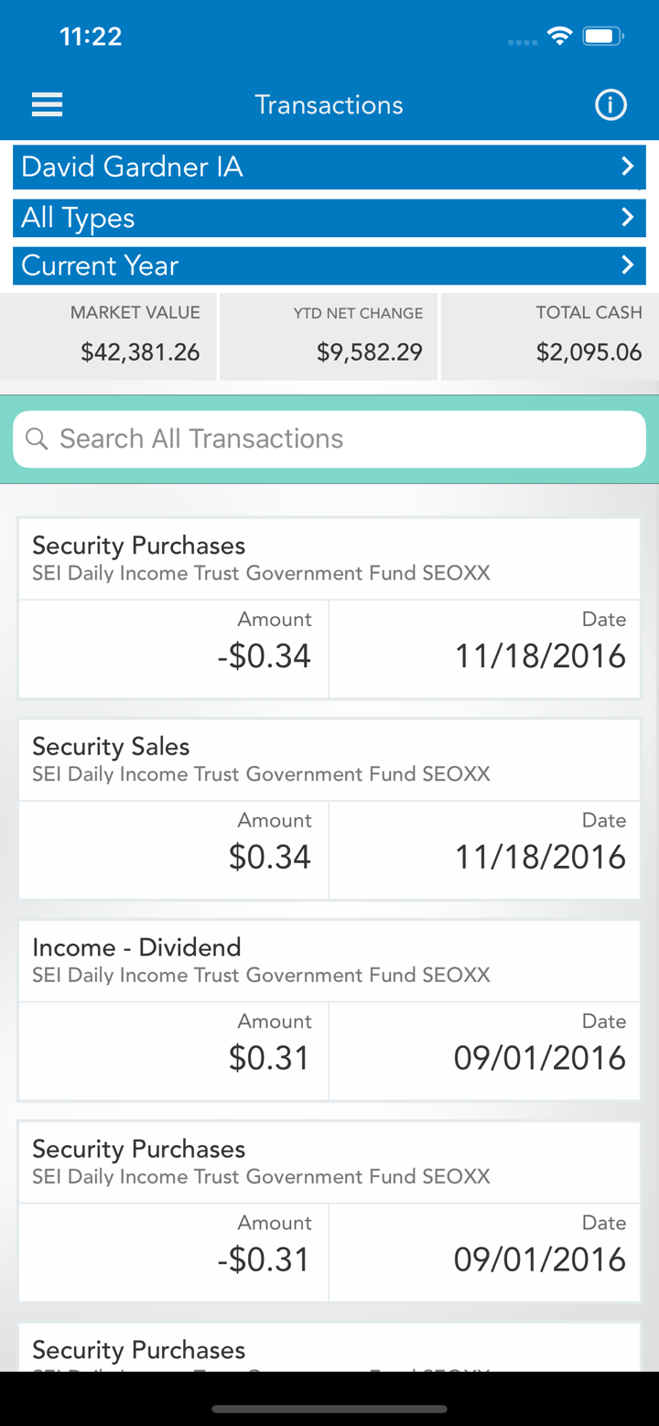This screenshot has width=659, height=1426.
Task: Tap the info icon in header
Action: click(x=610, y=105)
